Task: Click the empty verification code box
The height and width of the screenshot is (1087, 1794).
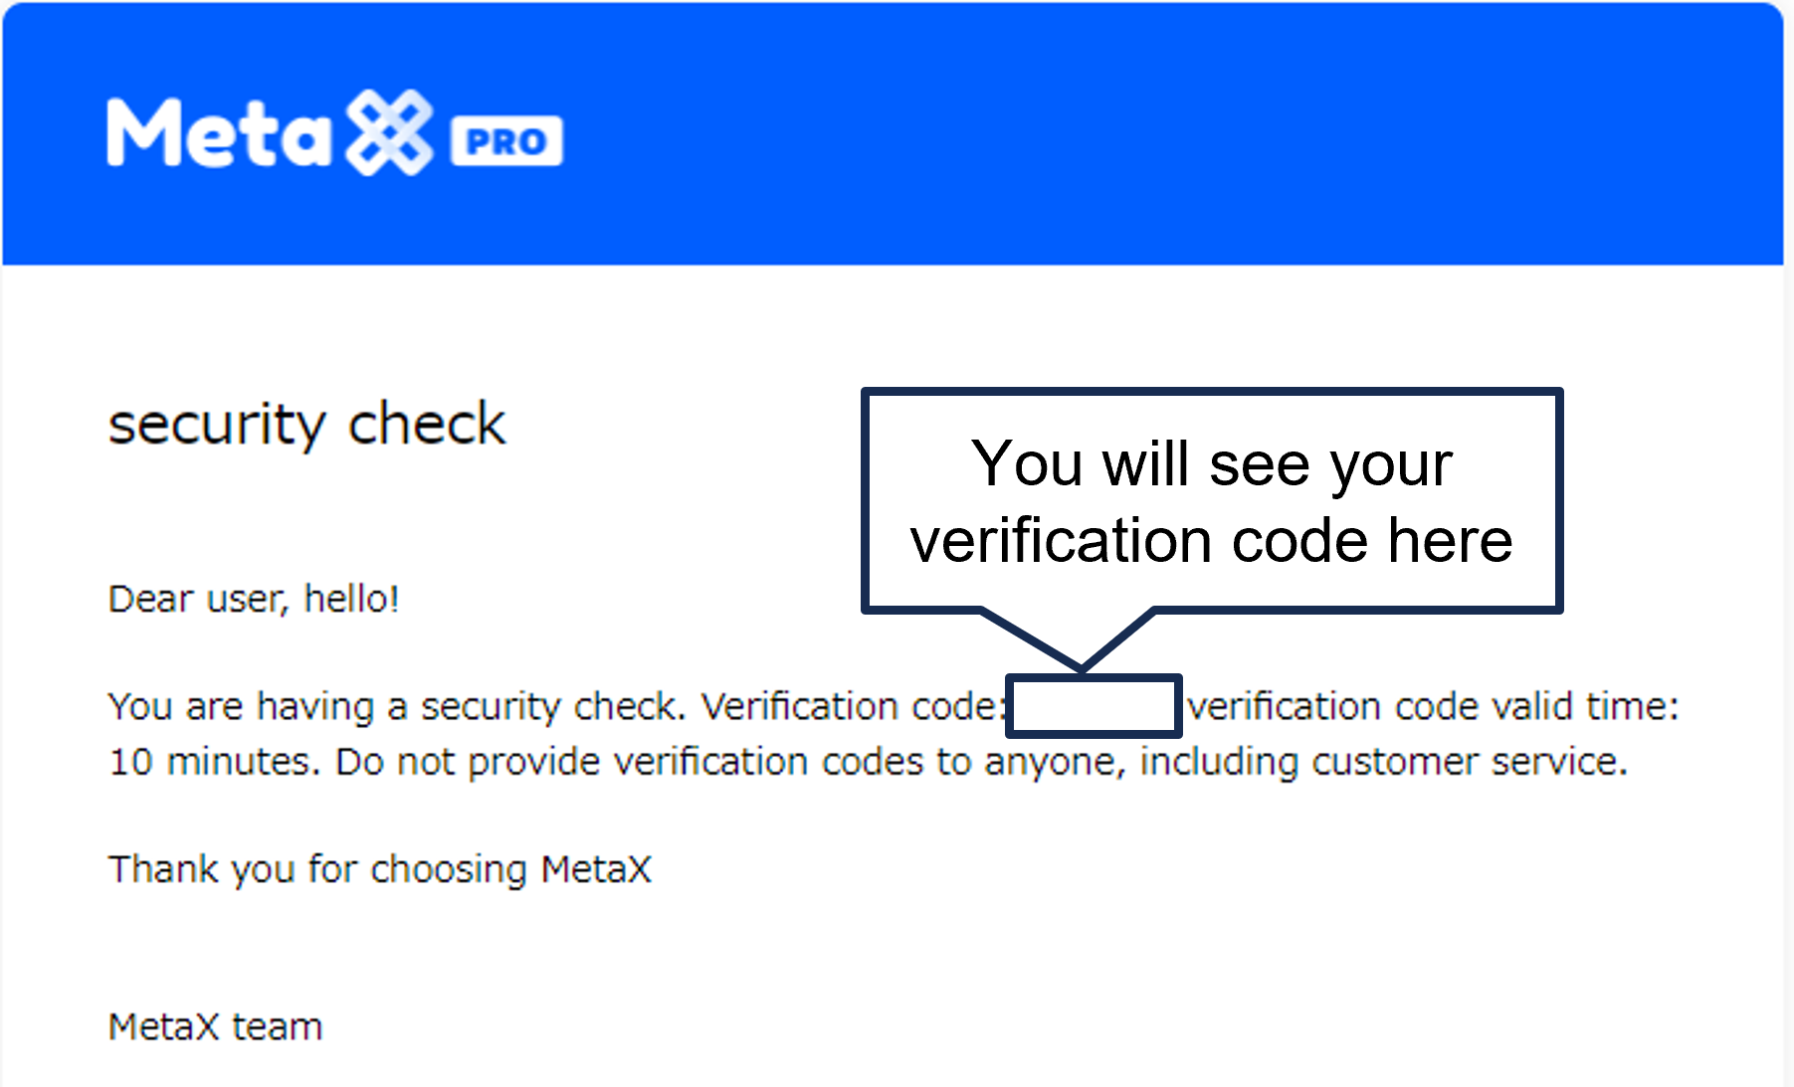Action: [1093, 706]
